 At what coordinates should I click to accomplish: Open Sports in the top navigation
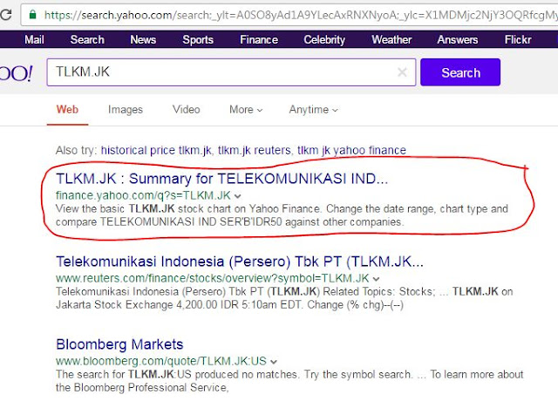pos(198,39)
